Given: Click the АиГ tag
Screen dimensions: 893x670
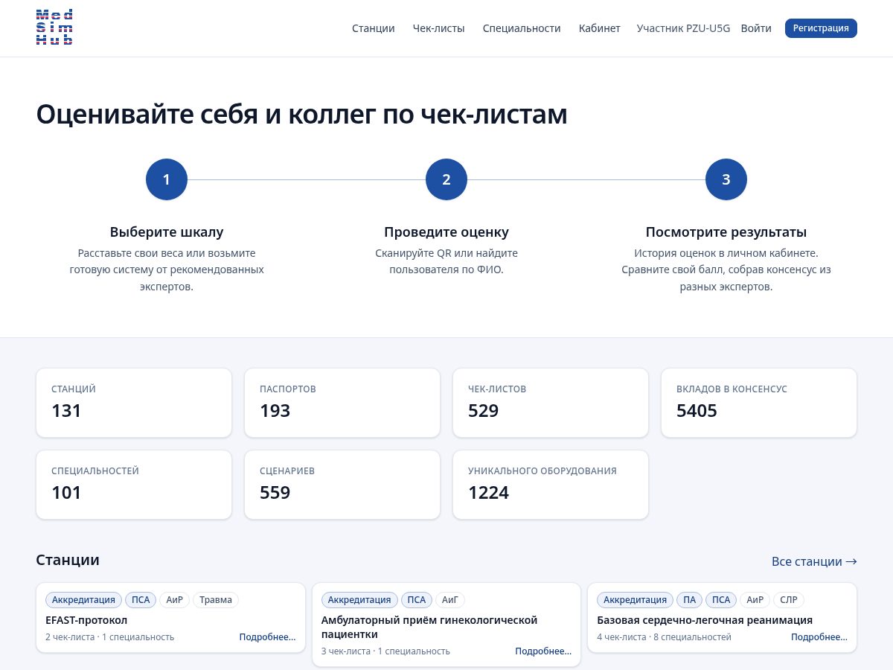Looking at the screenshot, I should tap(450, 599).
